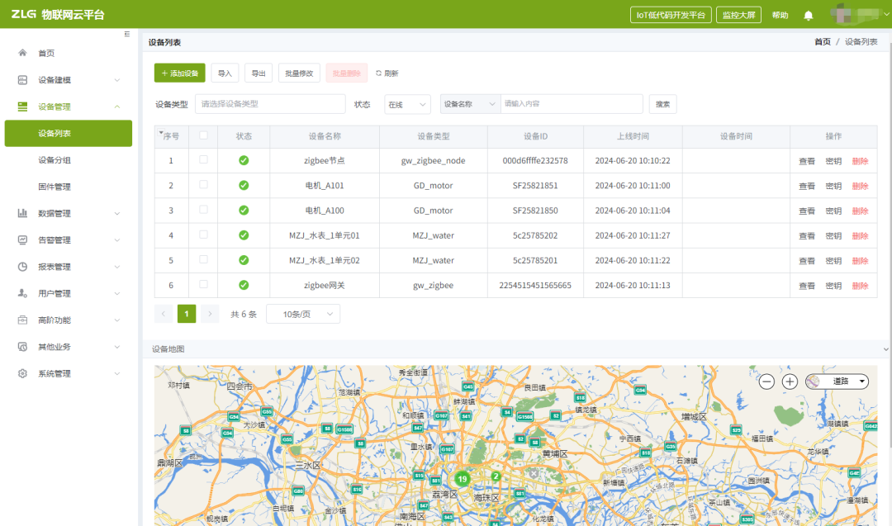The height and width of the screenshot is (526, 892).
Task: Click the 批量修改 button
Action: (299, 73)
